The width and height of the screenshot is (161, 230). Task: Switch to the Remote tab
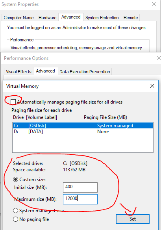tap(131, 18)
